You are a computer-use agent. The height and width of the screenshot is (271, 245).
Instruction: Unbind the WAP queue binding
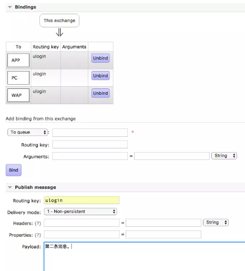pos(100,93)
